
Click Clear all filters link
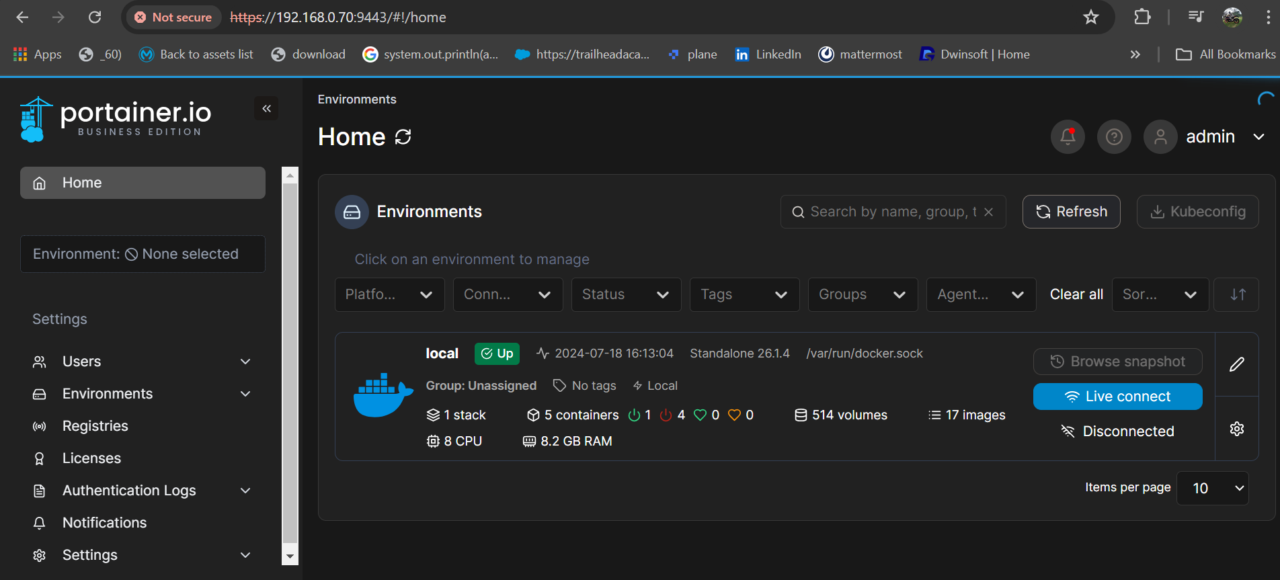pyautogui.click(x=1076, y=294)
